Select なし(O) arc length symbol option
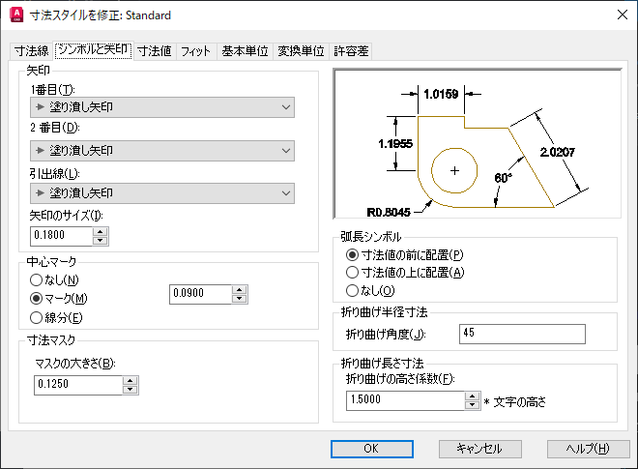638x469 pixels. tap(370, 291)
